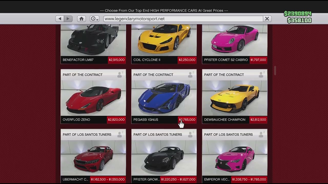
Task: Click the PEGASSI IGNUS name label
Action: [146, 120]
